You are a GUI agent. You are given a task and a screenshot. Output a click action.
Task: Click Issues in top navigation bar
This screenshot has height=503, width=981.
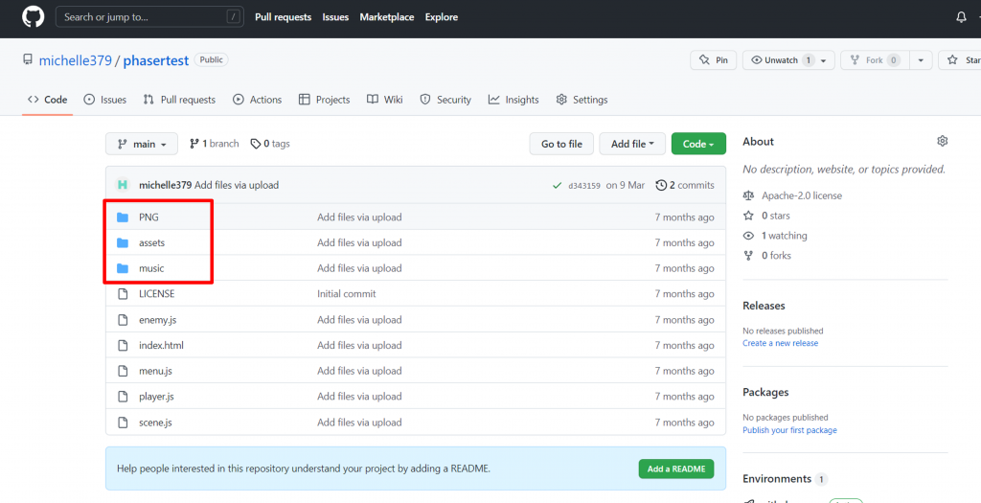[x=335, y=17]
